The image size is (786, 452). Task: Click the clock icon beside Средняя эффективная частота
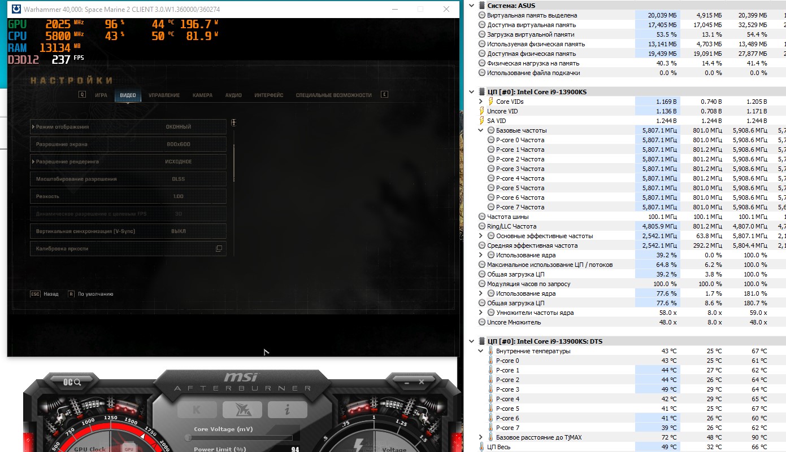(482, 245)
